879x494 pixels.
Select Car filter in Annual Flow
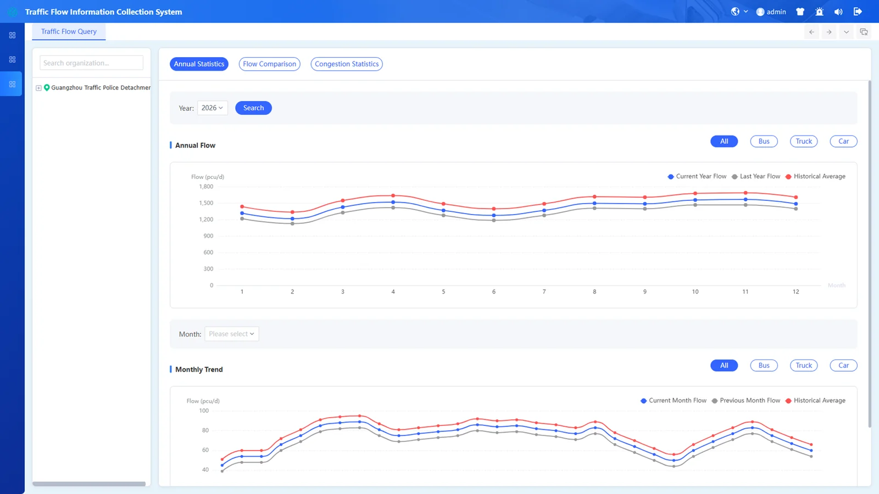pos(843,142)
